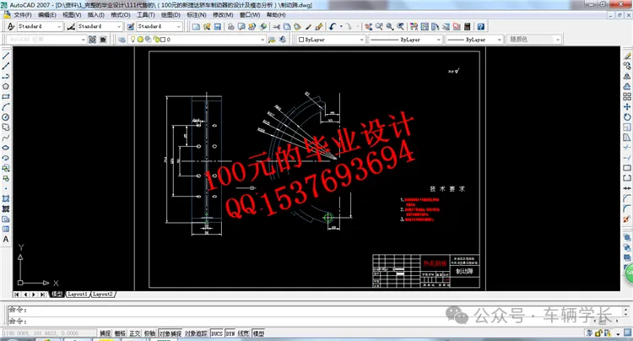Screen dimensions: 633x341
Task: Click the layer color swatch in layer dropdown
Action: 163,40
